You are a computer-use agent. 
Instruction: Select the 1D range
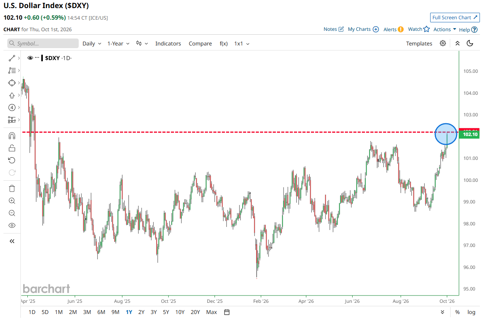(x=32, y=312)
